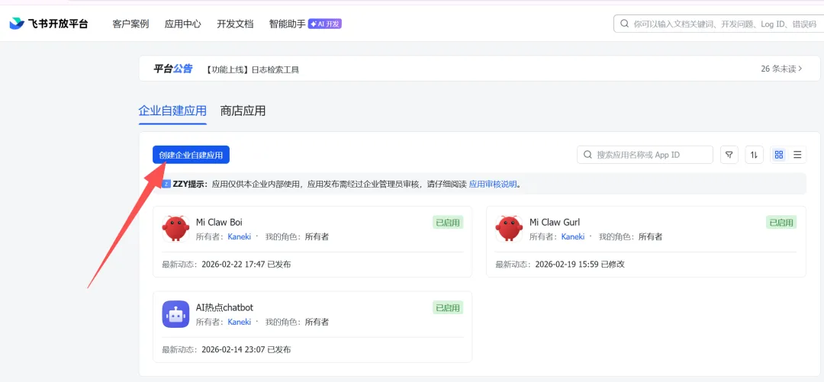
Task: Open 客户案例 menu
Action: 130,24
